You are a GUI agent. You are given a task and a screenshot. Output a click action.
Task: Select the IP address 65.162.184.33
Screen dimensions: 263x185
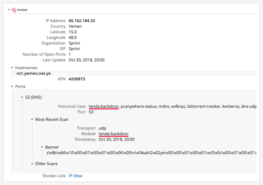click(x=82, y=21)
